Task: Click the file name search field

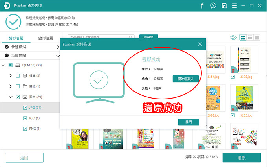Action: 101,37
